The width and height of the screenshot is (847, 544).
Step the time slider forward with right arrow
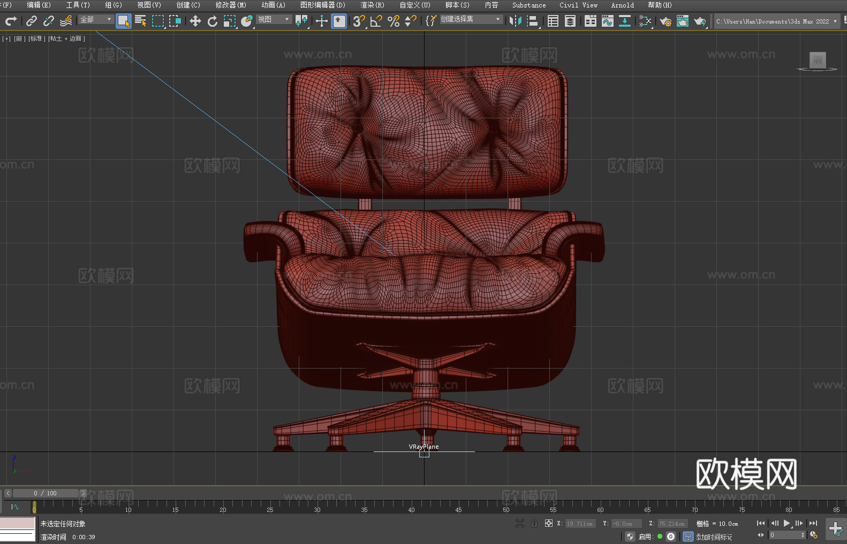(x=83, y=493)
